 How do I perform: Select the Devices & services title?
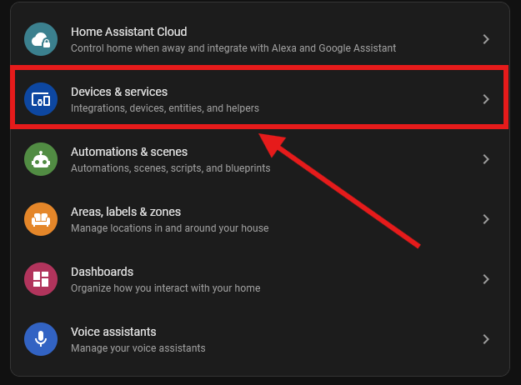click(x=119, y=92)
